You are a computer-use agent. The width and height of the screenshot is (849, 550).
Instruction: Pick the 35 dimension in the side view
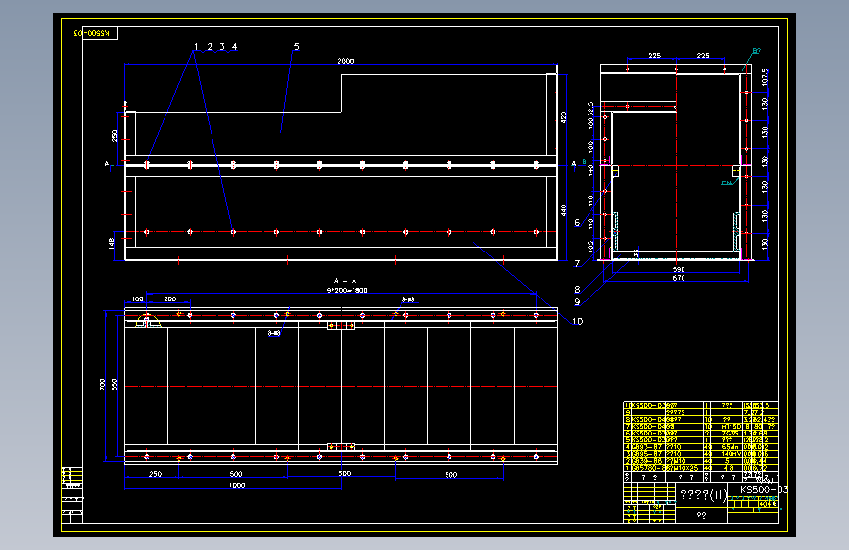[x=637, y=252]
